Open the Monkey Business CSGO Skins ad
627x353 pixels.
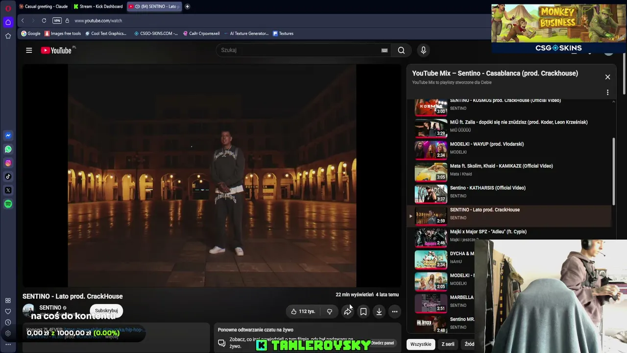click(x=559, y=28)
